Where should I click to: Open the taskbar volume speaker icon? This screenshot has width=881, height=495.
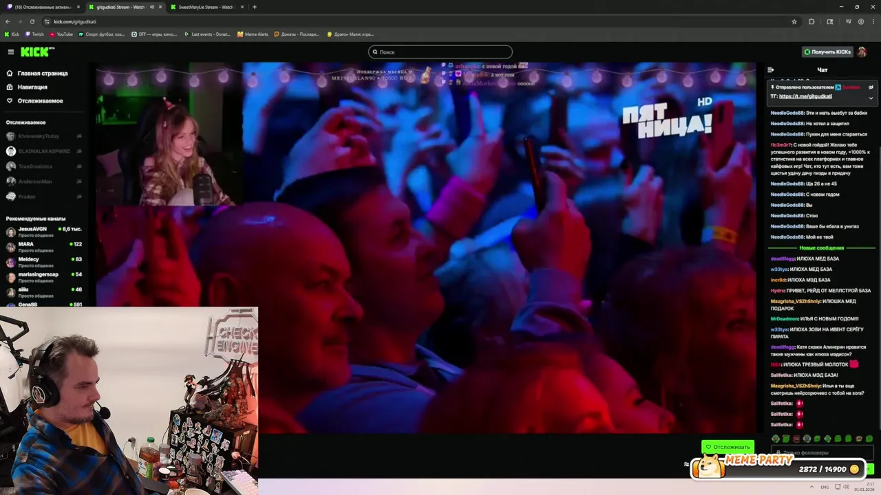[x=847, y=487]
